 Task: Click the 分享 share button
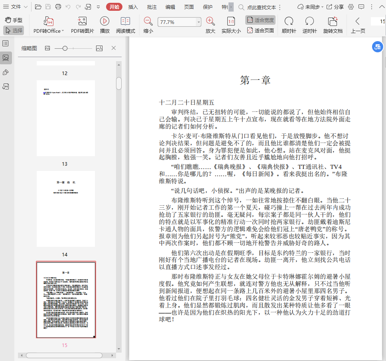(x=335, y=7)
